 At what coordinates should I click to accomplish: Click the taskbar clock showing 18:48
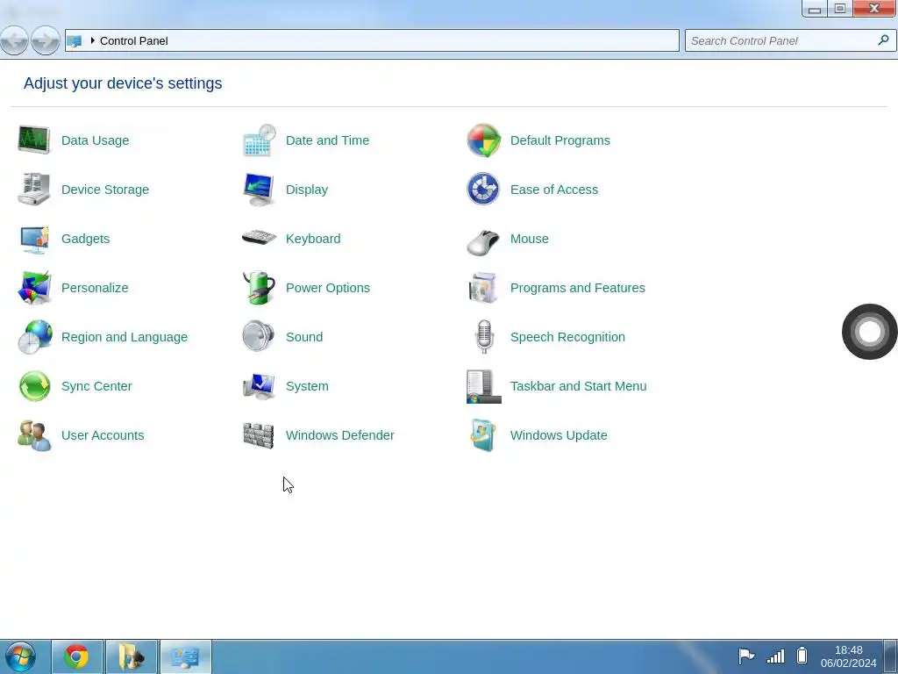pyautogui.click(x=849, y=656)
